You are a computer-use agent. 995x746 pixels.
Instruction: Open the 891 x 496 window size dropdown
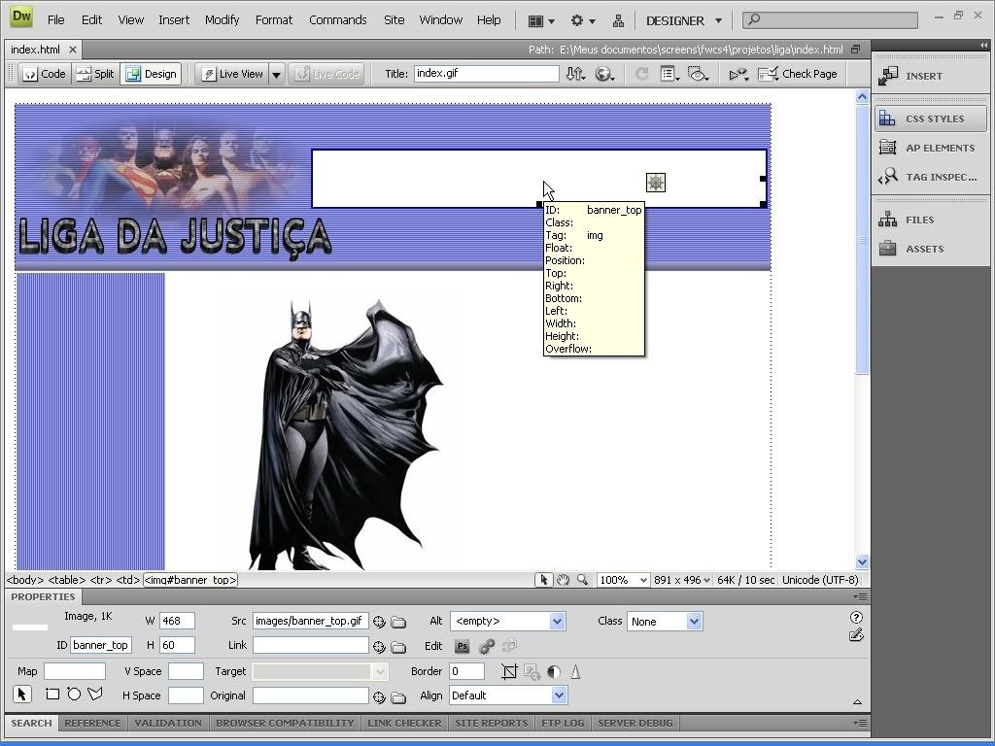tap(682, 580)
